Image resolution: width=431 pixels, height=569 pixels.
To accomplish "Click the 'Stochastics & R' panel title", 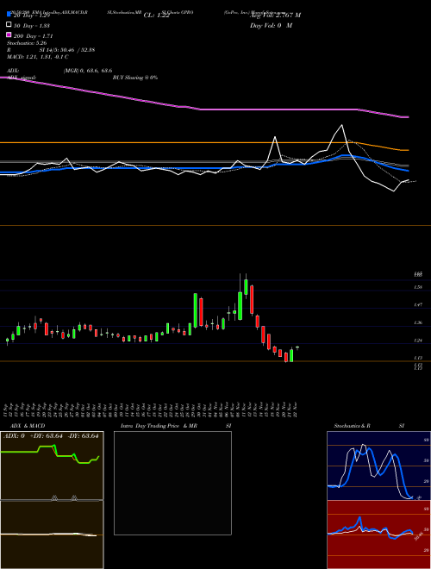I will pos(352,426).
